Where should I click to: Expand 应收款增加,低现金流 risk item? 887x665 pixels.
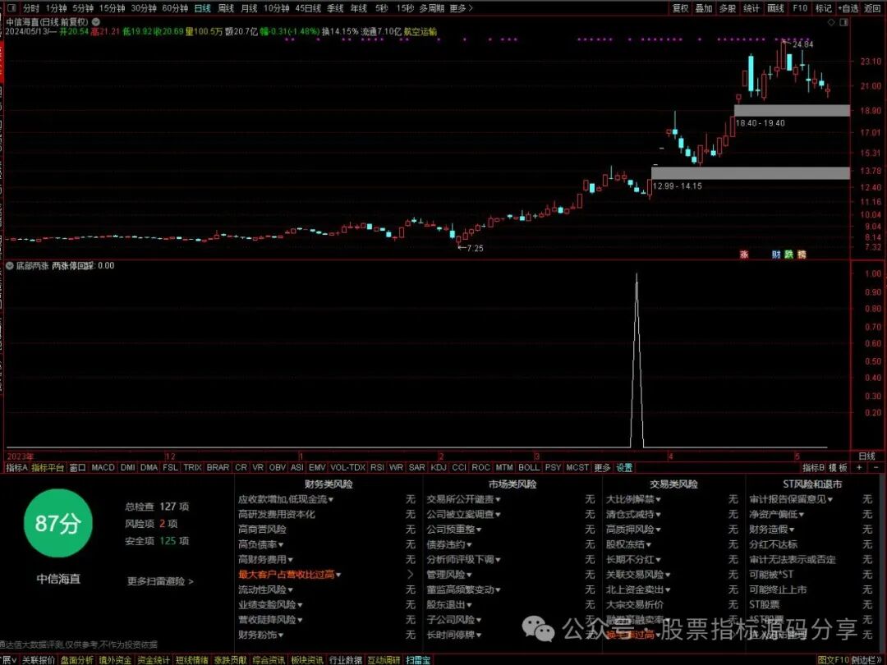(x=286, y=499)
